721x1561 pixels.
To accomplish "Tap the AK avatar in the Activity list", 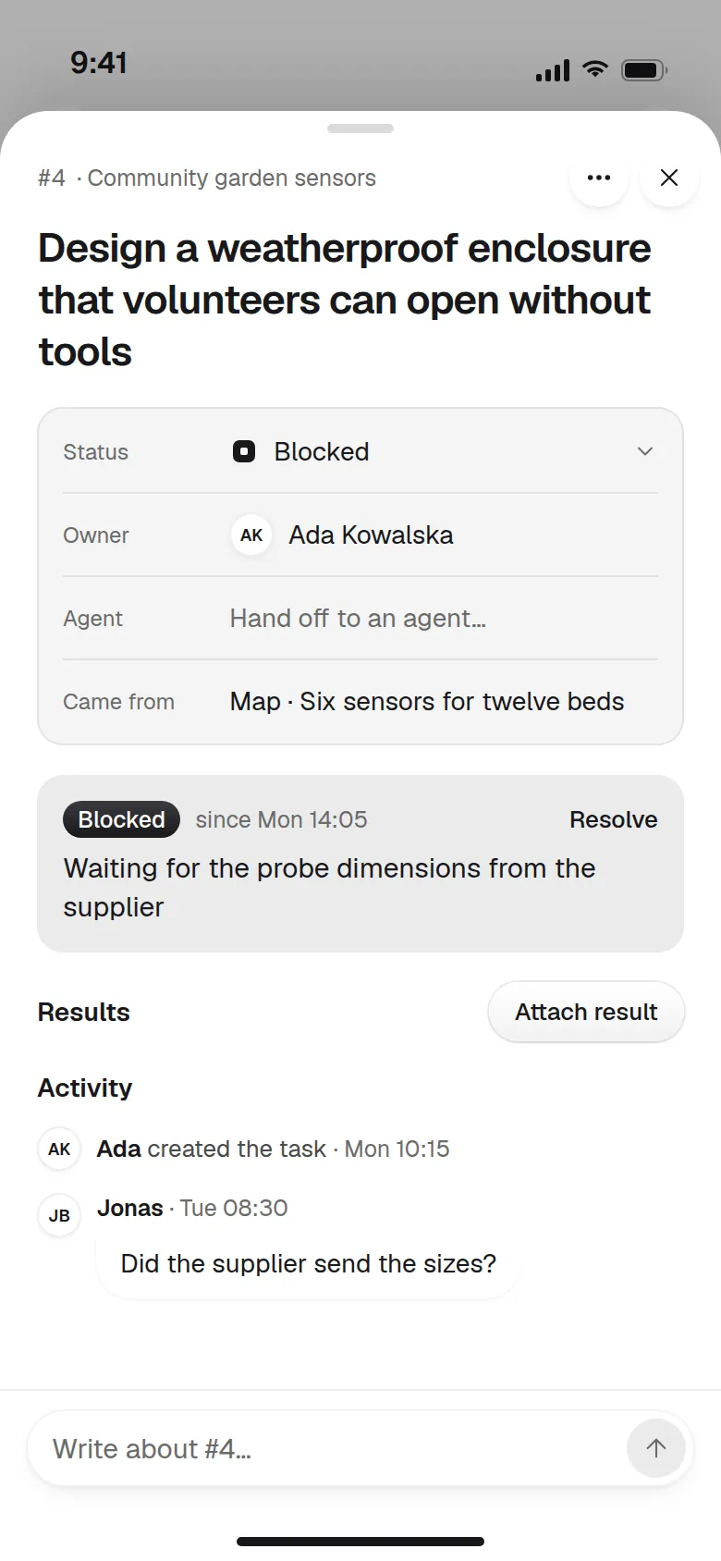I will (x=59, y=1149).
